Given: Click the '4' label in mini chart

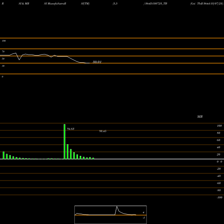Looking at the screenshot, I should (x=143, y=212).
